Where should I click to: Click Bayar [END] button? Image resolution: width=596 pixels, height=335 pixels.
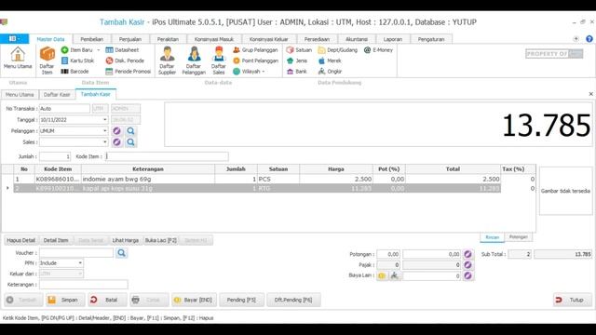point(194,300)
